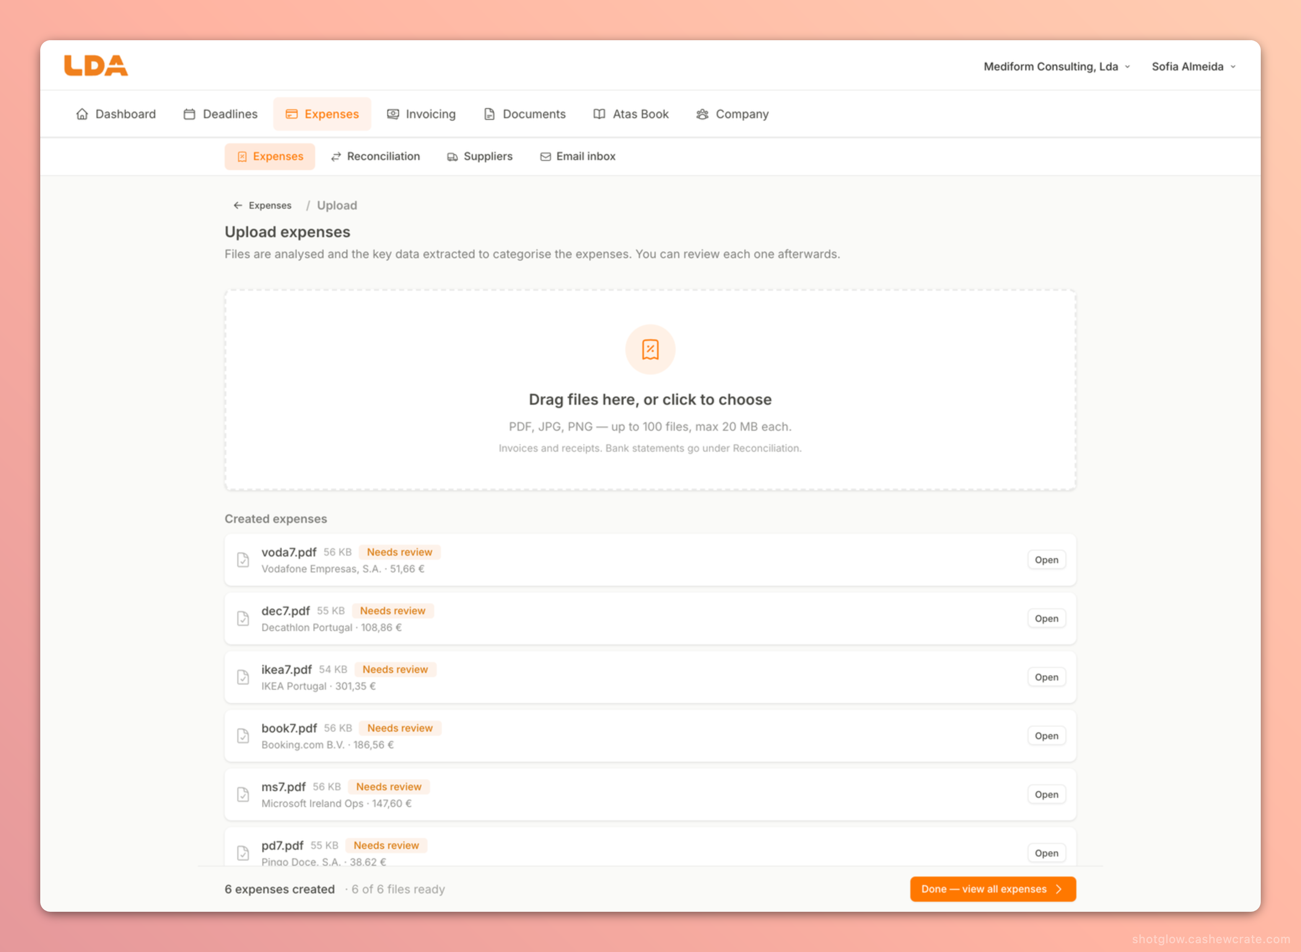Screen dimensions: 1301x952
Task: Click the Documents file icon
Action: 490,114
